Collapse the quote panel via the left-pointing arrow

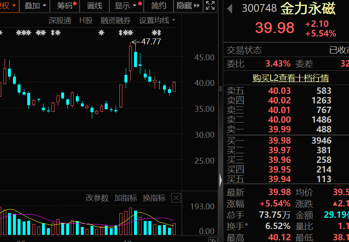[221, 180]
